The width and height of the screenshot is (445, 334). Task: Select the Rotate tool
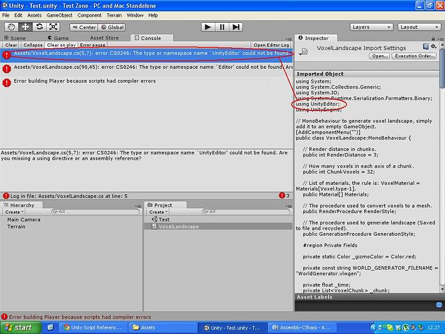point(39,27)
